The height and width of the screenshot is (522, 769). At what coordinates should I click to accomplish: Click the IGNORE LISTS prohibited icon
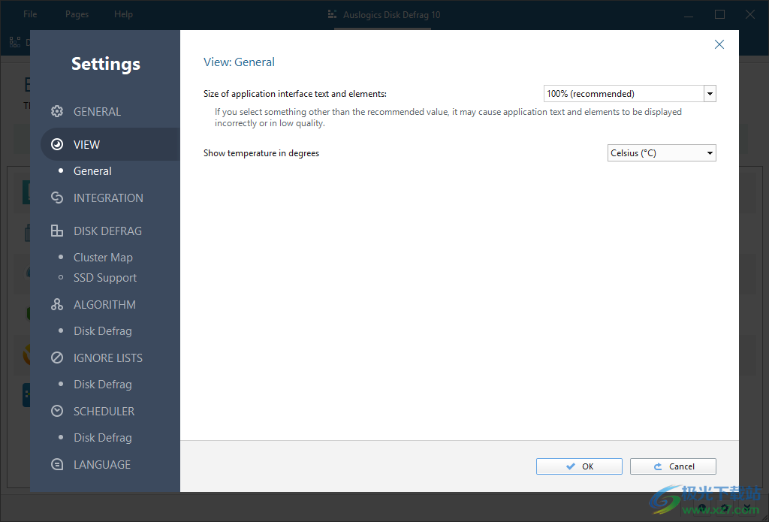point(57,358)
